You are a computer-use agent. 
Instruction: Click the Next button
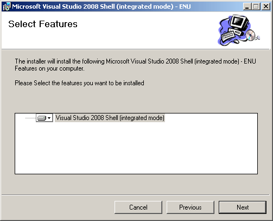coord(243,207)
